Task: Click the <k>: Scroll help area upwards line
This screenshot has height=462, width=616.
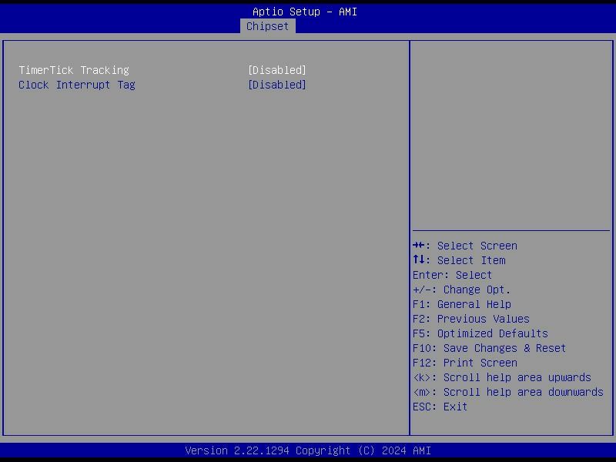Action: click(x=502, y=377)
